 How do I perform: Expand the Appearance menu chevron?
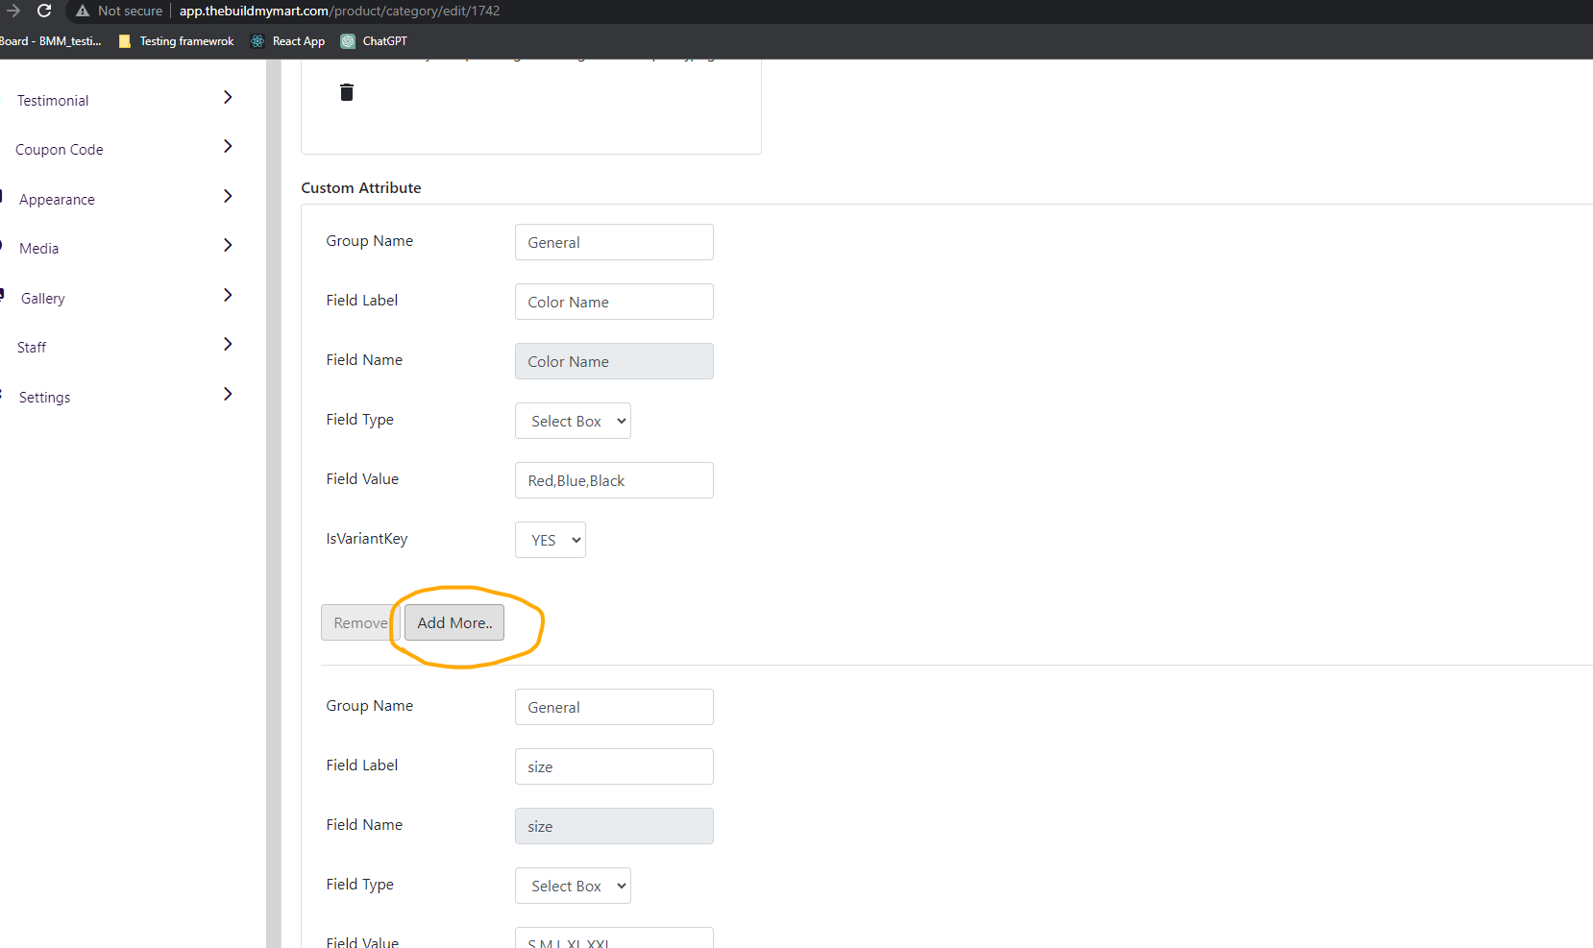click(228, 196)
